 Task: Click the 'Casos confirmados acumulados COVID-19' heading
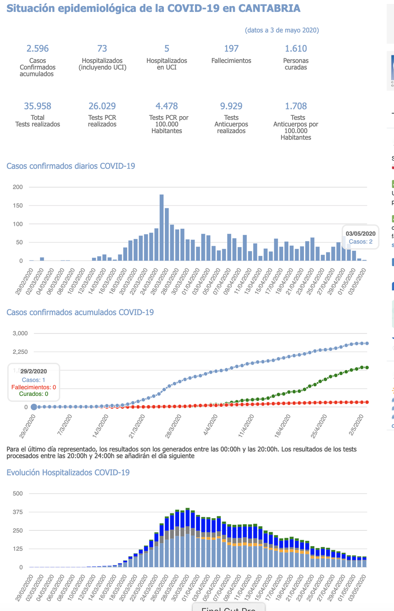coord(80,312)
